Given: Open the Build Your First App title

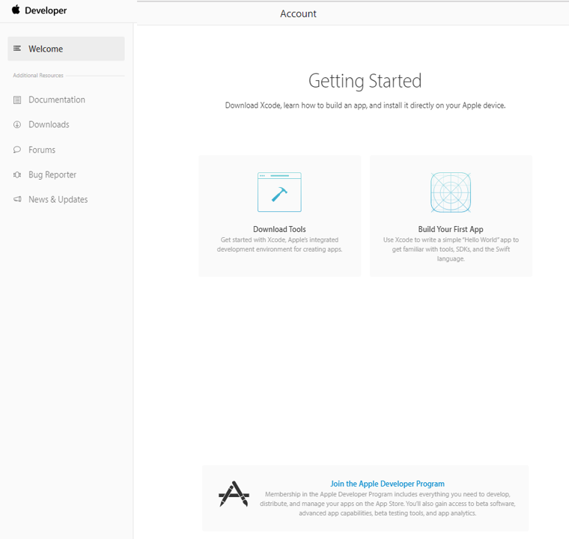Looking at the screenshot, I should tap(451, 229).
